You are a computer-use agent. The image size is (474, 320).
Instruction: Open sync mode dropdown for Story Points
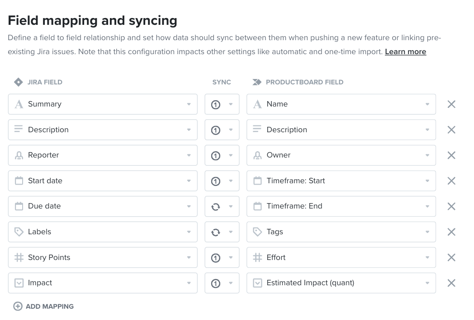click(x=222, y=258)
